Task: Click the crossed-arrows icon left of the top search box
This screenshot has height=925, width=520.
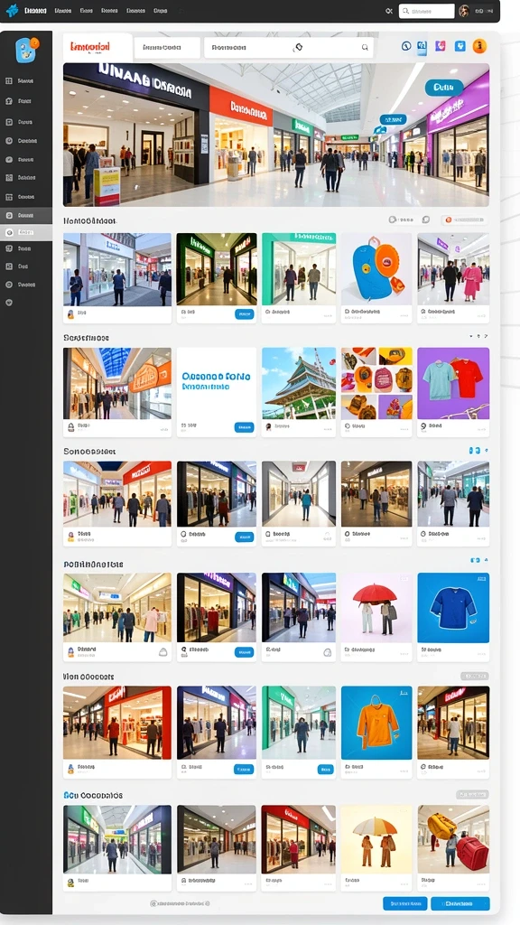Action: pyautogui.click(x=388, y=11)
